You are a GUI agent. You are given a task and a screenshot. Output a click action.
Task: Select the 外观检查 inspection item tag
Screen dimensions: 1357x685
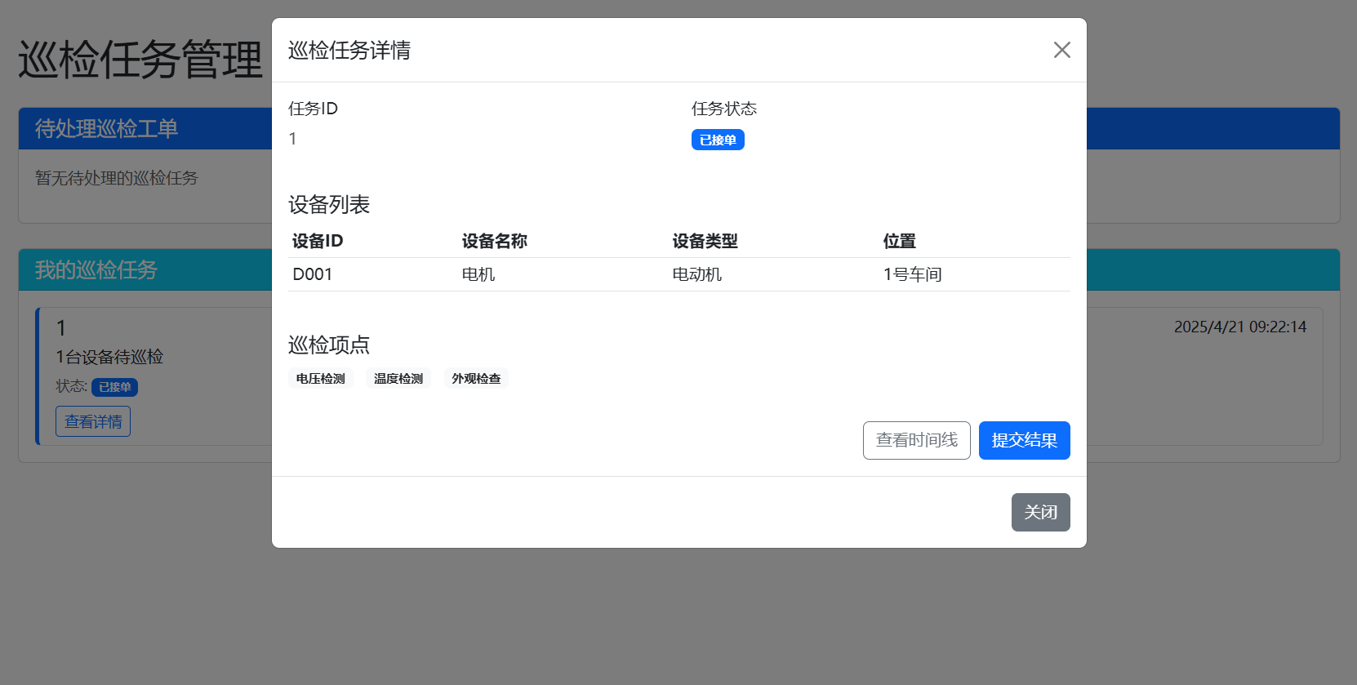click(476, 378)
